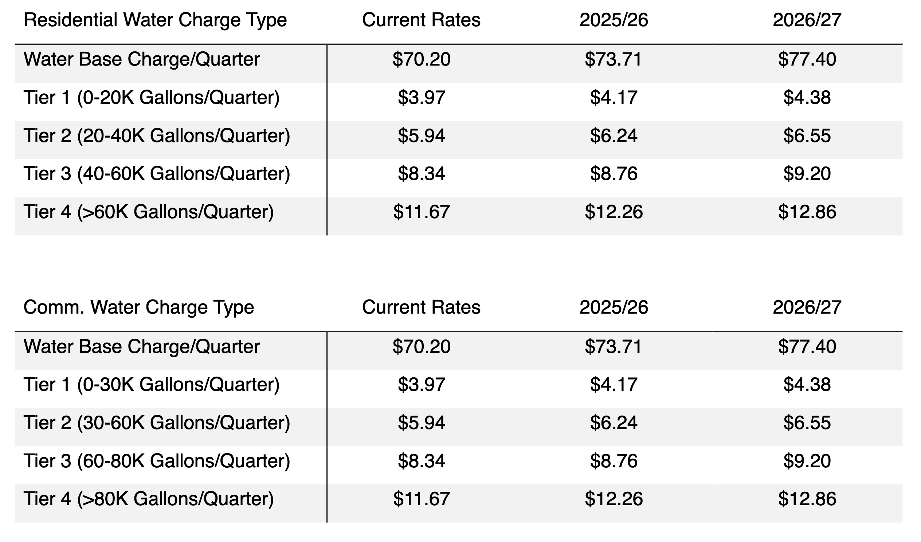Image resolution: width=921 pixels, height=542 pixels.
Task: Select the commercial Current Rates column header
Action: coord(422,307)
